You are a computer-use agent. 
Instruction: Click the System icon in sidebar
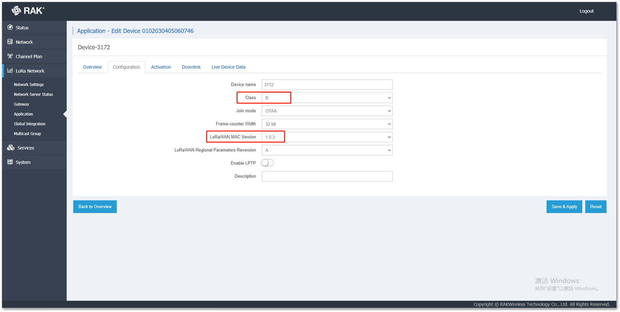(10, 162)
